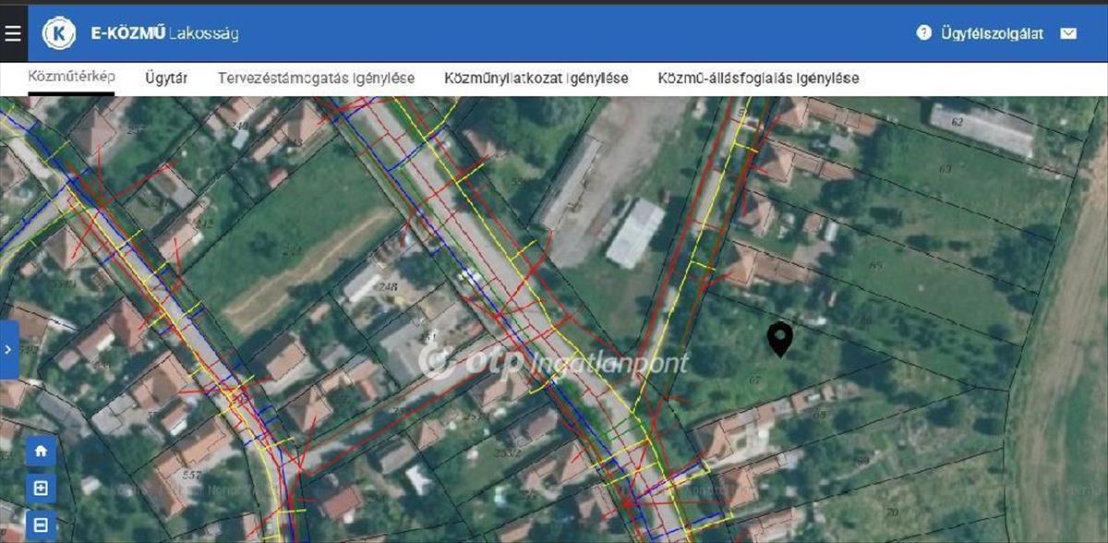
Task: Zoom in with the plus button
Action: pos(41,489)
